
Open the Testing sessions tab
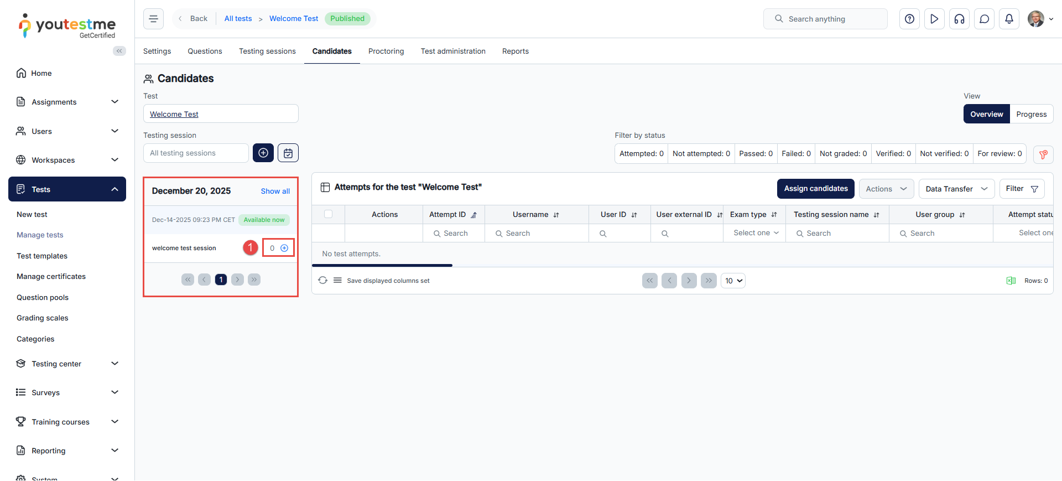pyautogui.click(x=267, y=51)
